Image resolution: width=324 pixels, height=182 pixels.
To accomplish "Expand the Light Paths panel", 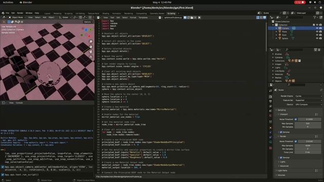I will click(282, 171).
